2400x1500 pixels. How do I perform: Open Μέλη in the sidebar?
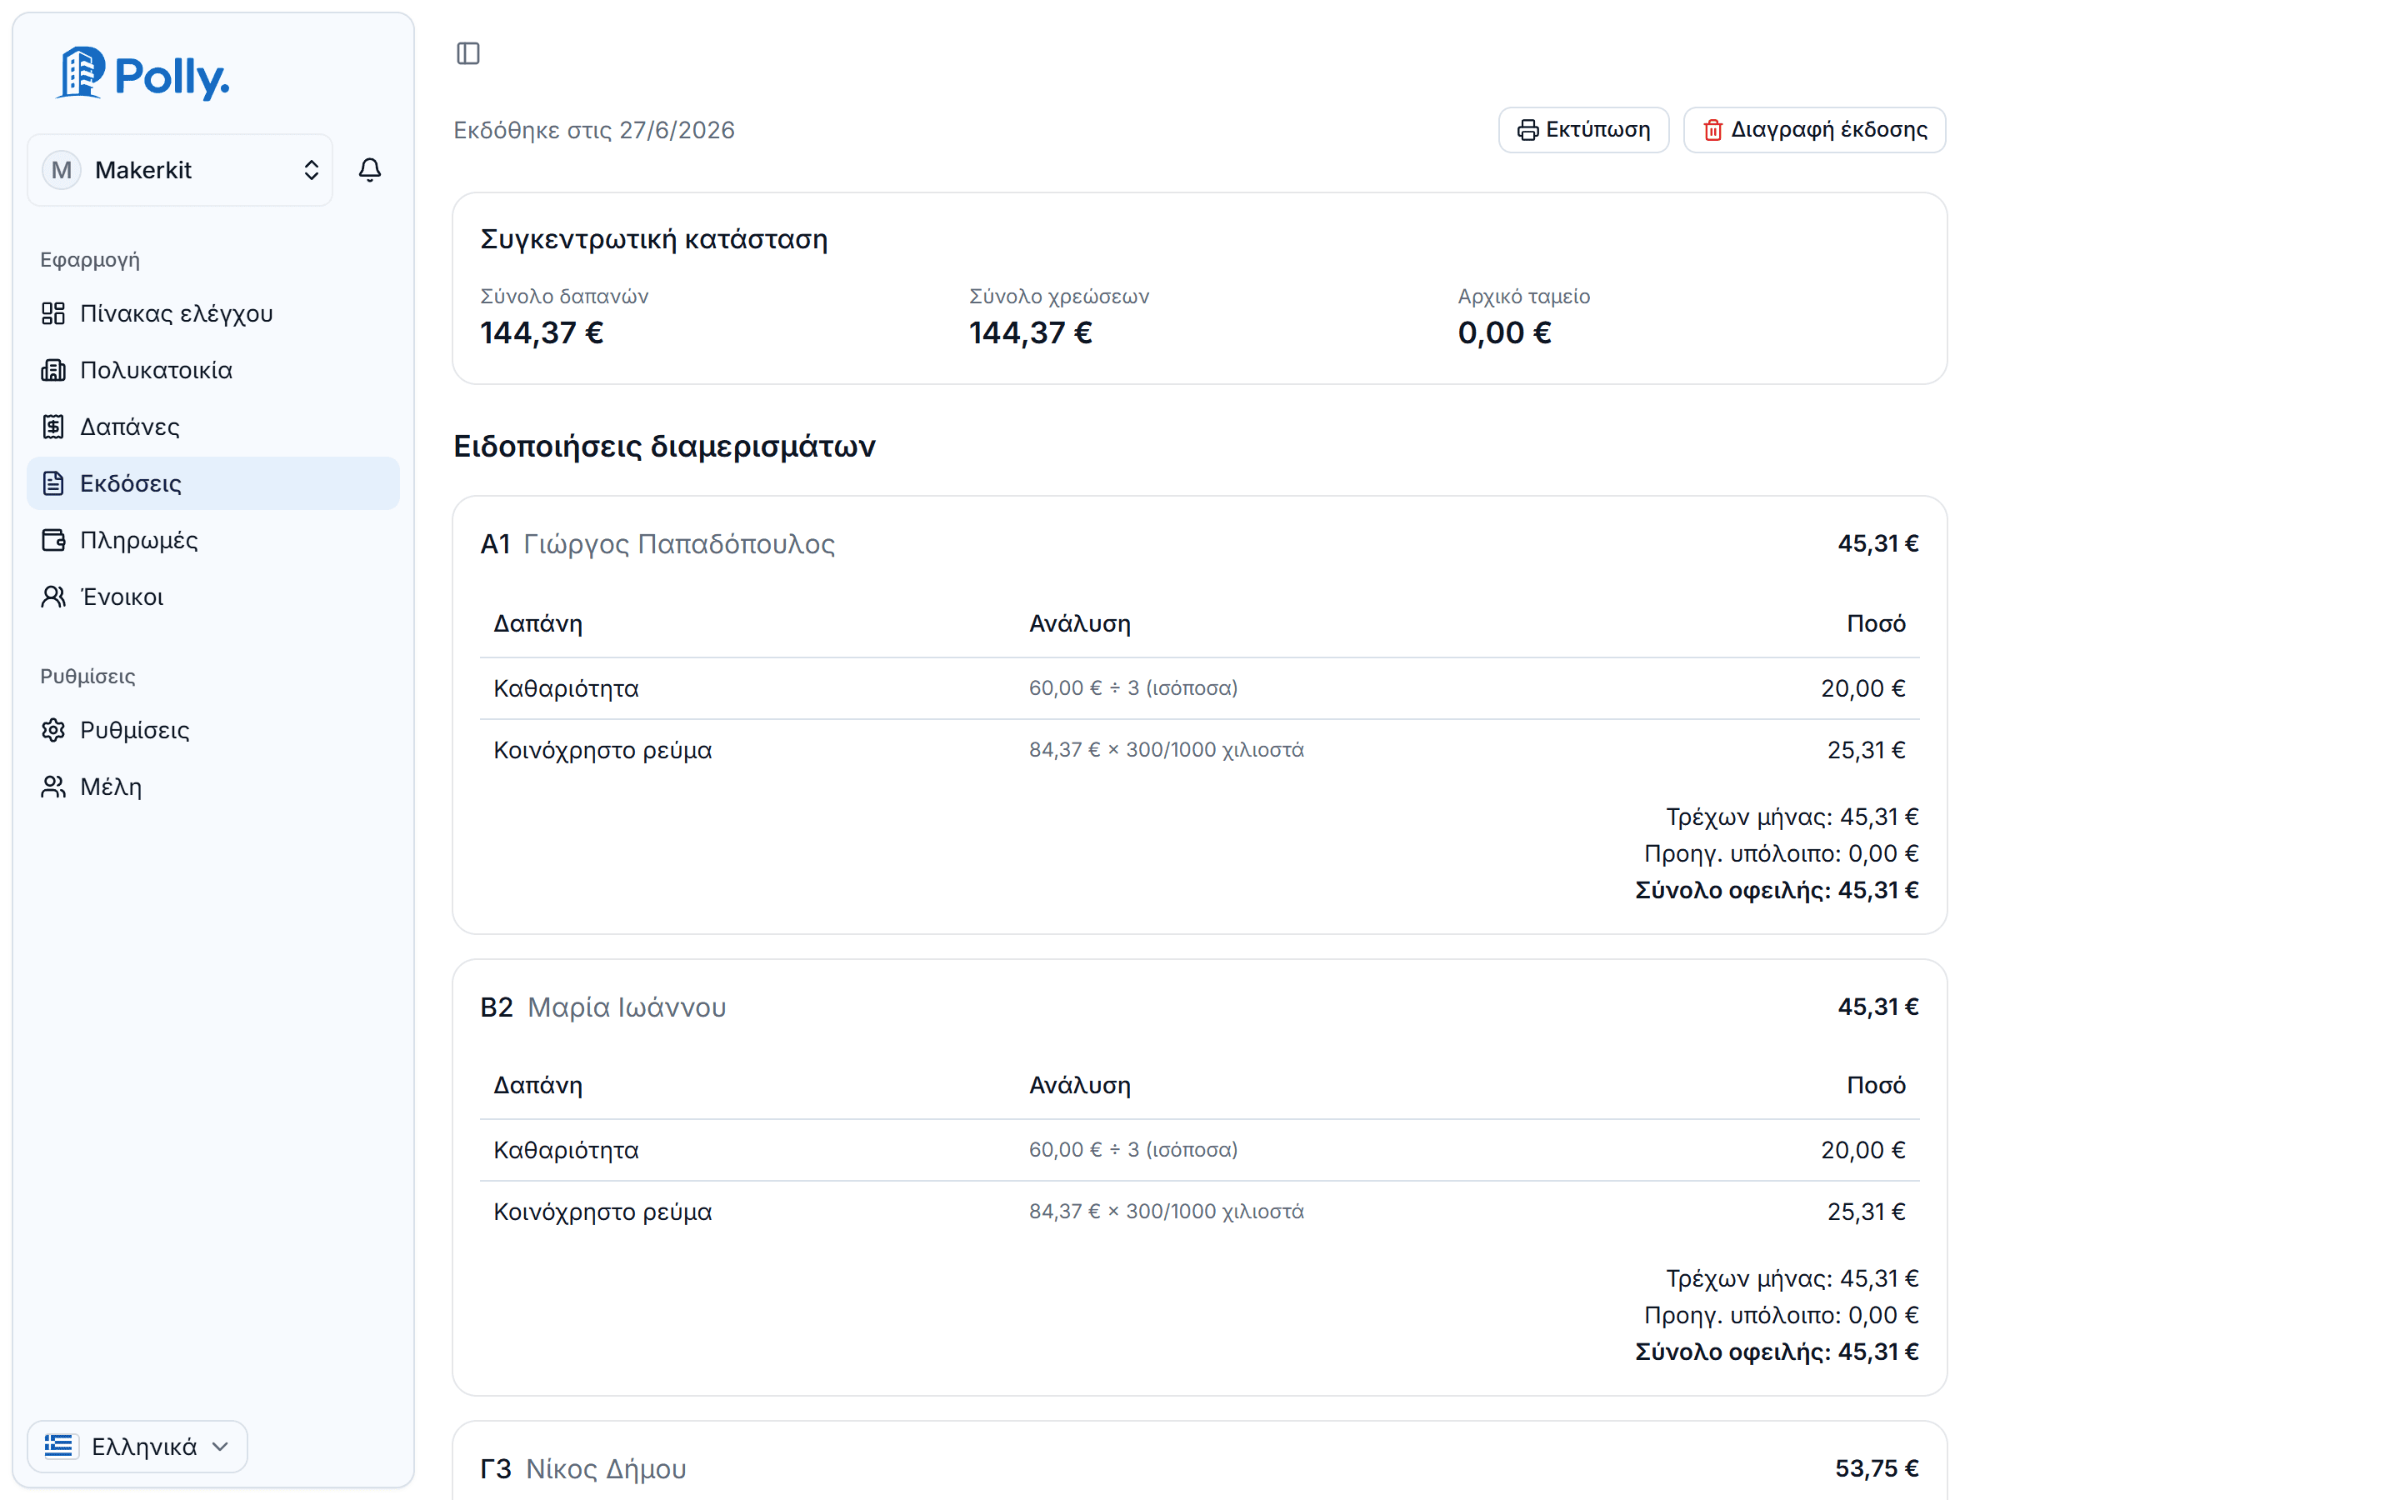(x=213, y=787)
